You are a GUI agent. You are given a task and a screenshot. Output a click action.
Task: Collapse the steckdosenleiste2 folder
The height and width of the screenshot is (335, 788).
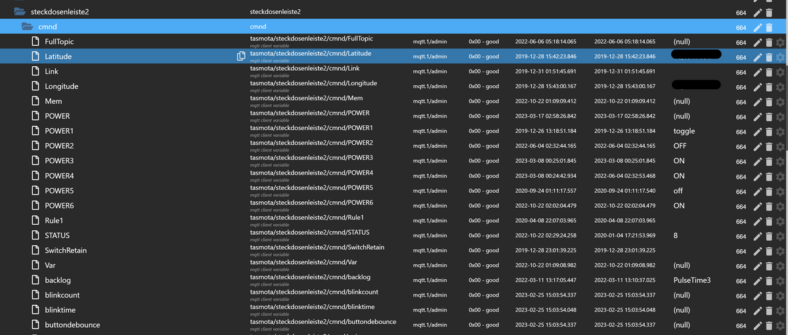20,12
